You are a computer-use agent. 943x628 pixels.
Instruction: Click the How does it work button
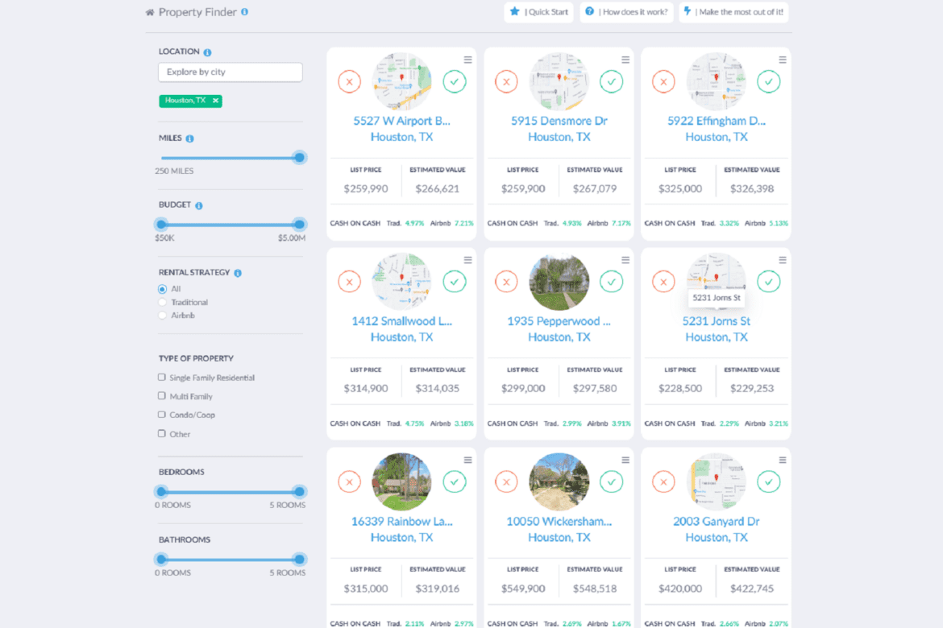(x=627, y=12)
